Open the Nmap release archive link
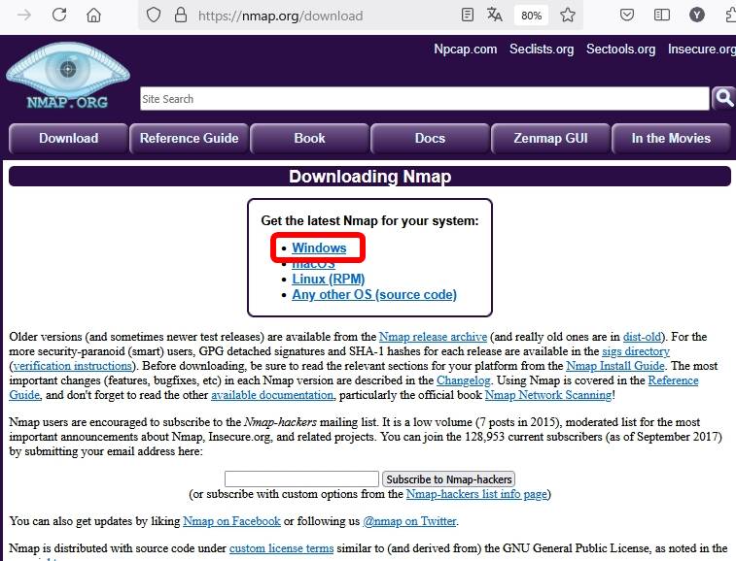The width and height of the screenshot is (736, 561). click(433, 337)
